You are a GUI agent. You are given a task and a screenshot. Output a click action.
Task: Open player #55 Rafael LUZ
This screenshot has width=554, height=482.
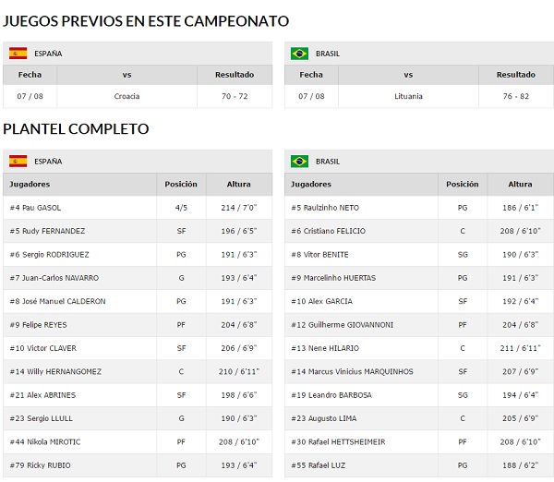(318, 465)
